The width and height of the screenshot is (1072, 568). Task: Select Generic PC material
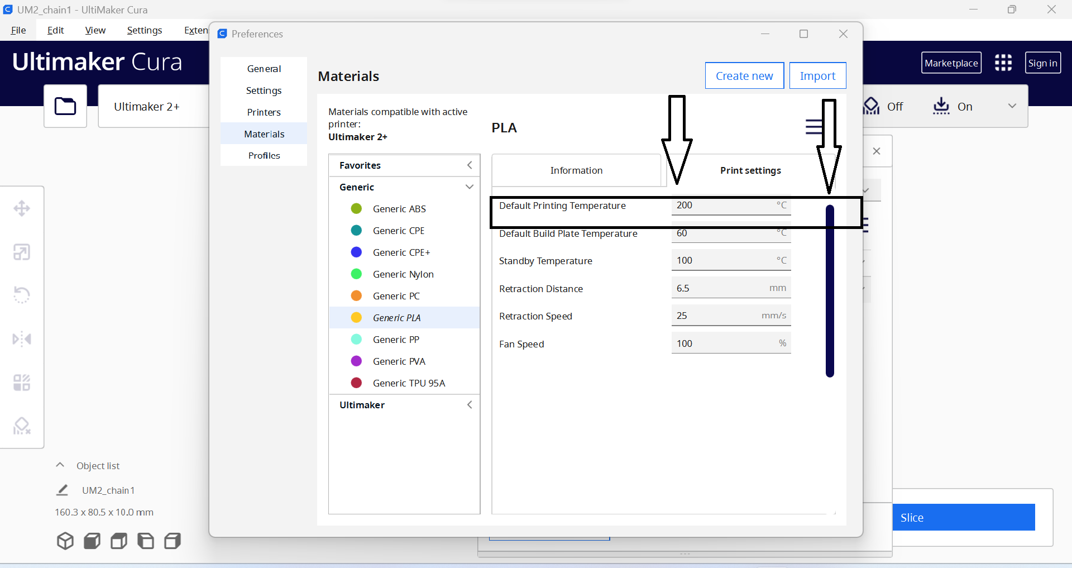click(x=404, y=295)
